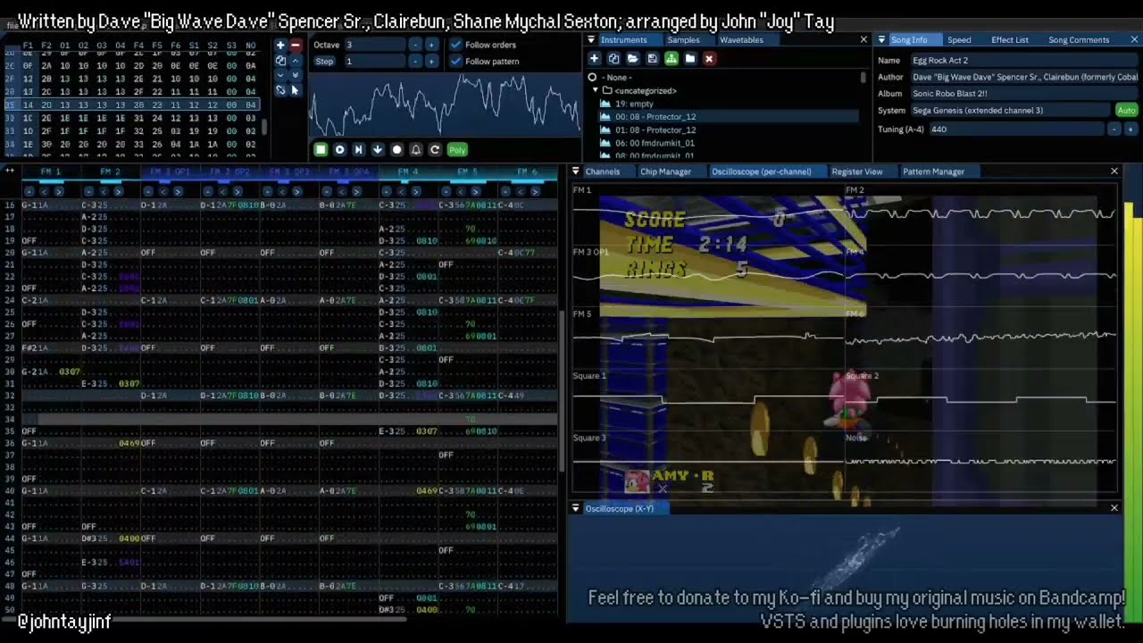Toggle the metronome bell button
1143x643 pixels.
click(x=416, y=150)
